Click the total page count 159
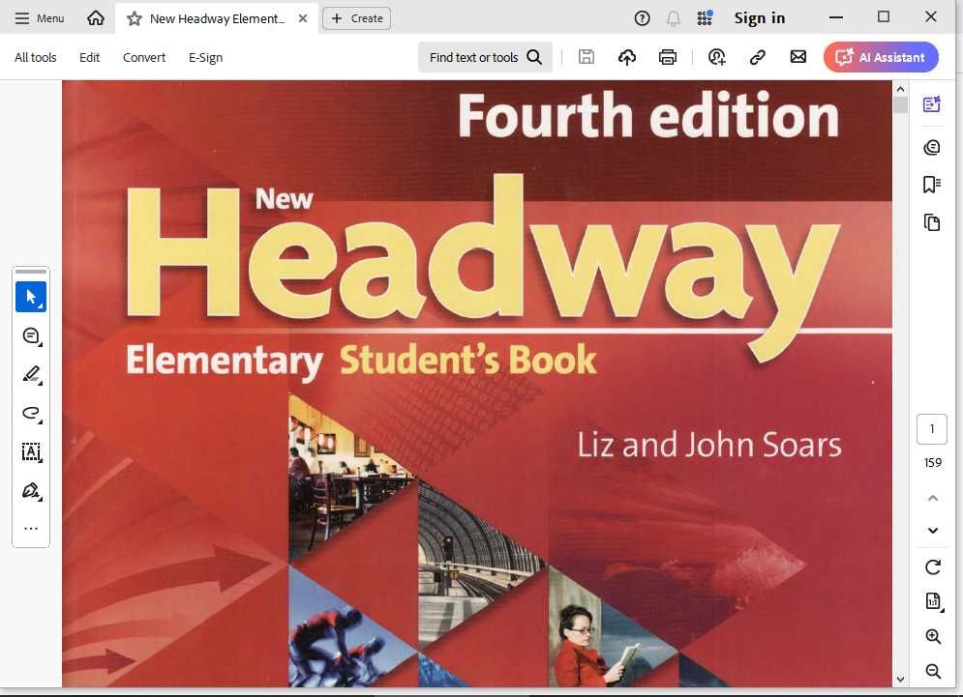963x697 pixels. tap(932, 463)
